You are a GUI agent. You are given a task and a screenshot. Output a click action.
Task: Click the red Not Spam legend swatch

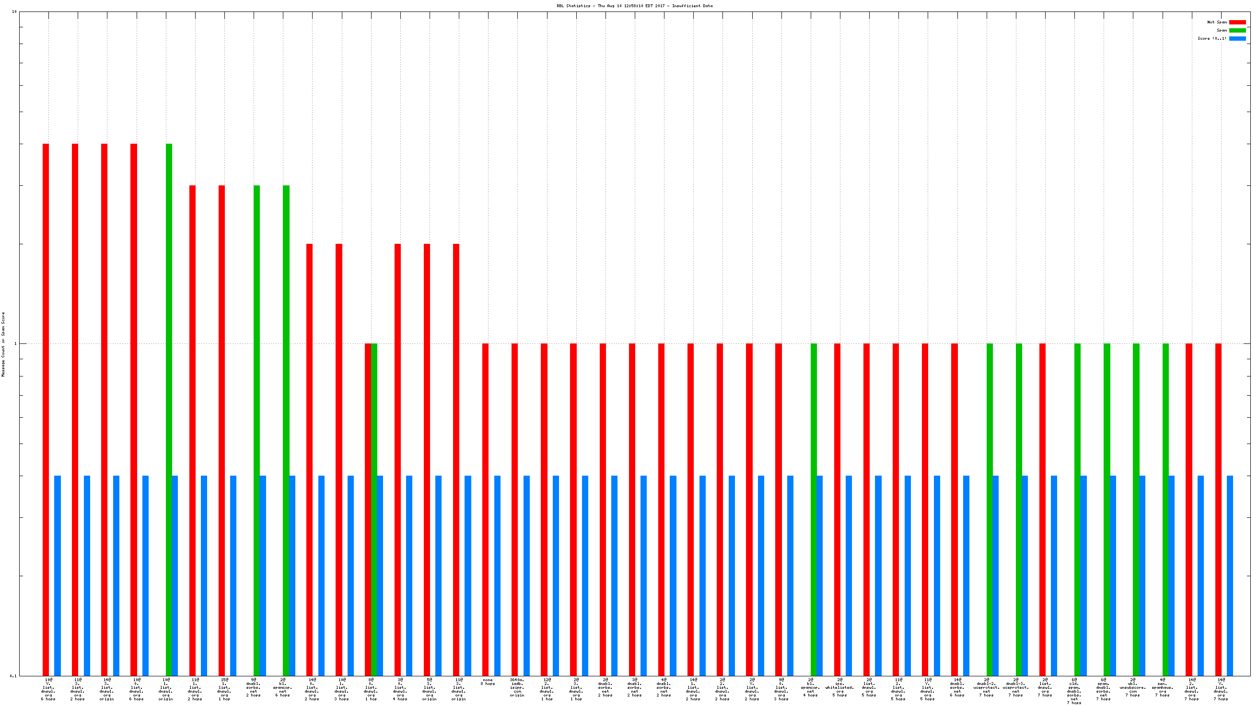[x=1237, y=23]
